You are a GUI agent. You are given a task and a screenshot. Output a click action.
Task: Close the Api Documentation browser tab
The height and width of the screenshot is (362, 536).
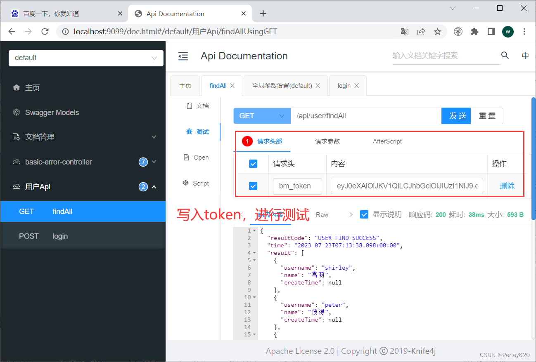[x=244, y=14]
